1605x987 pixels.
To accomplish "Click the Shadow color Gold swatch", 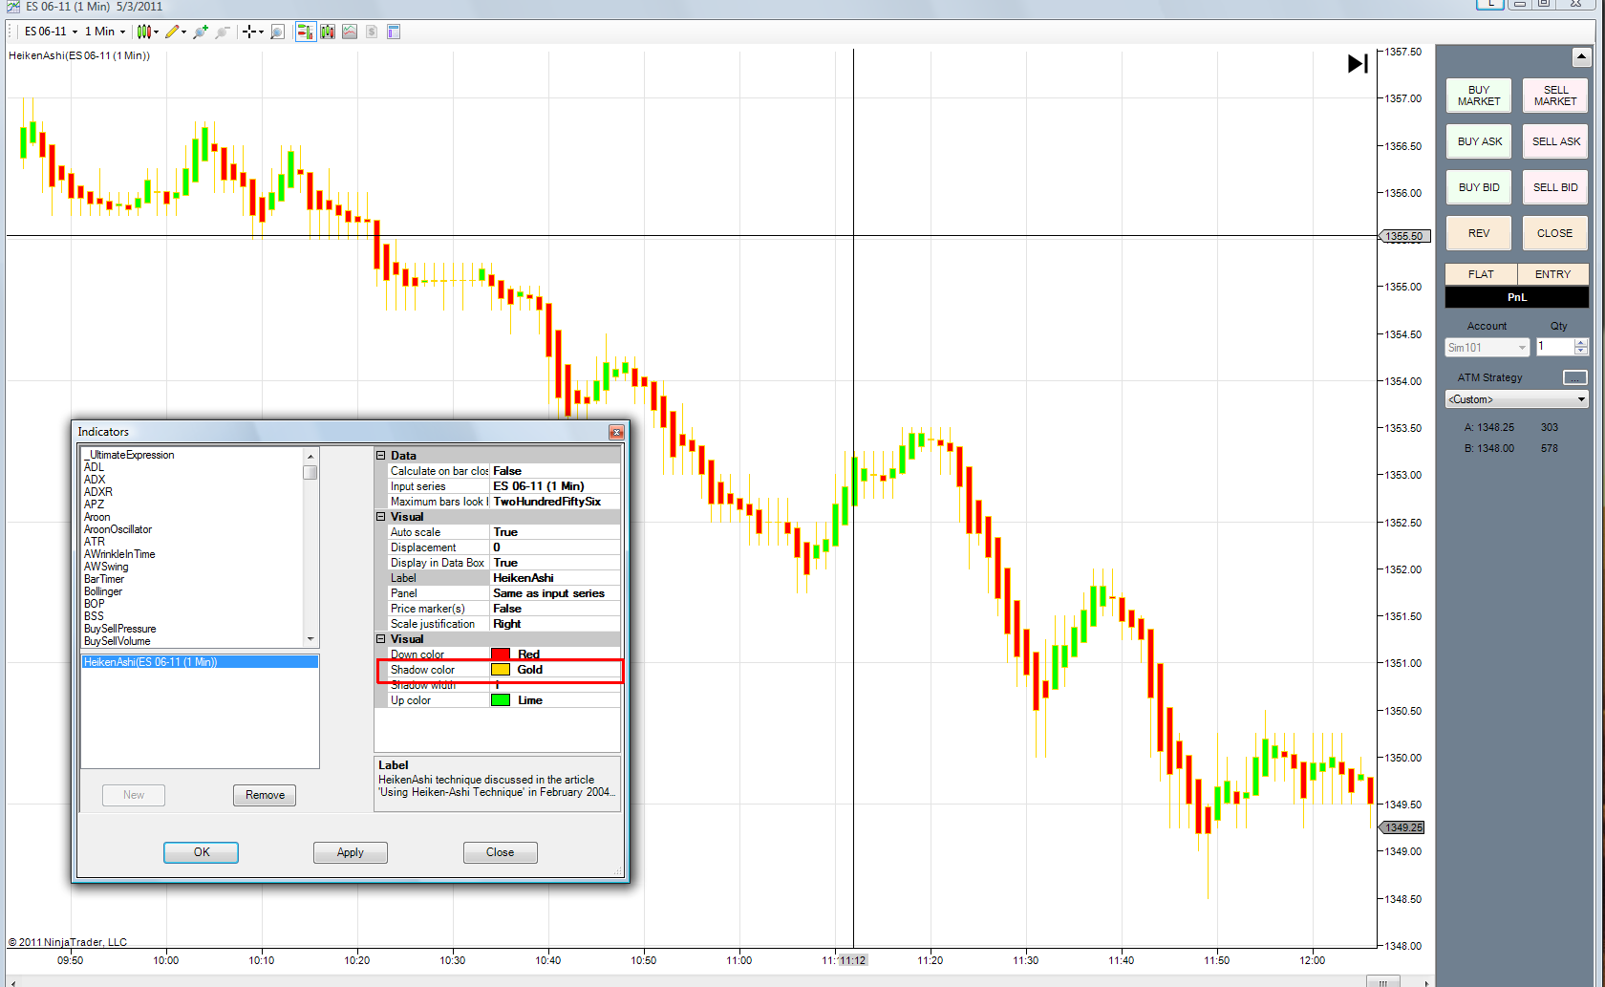I will (501, 670).
